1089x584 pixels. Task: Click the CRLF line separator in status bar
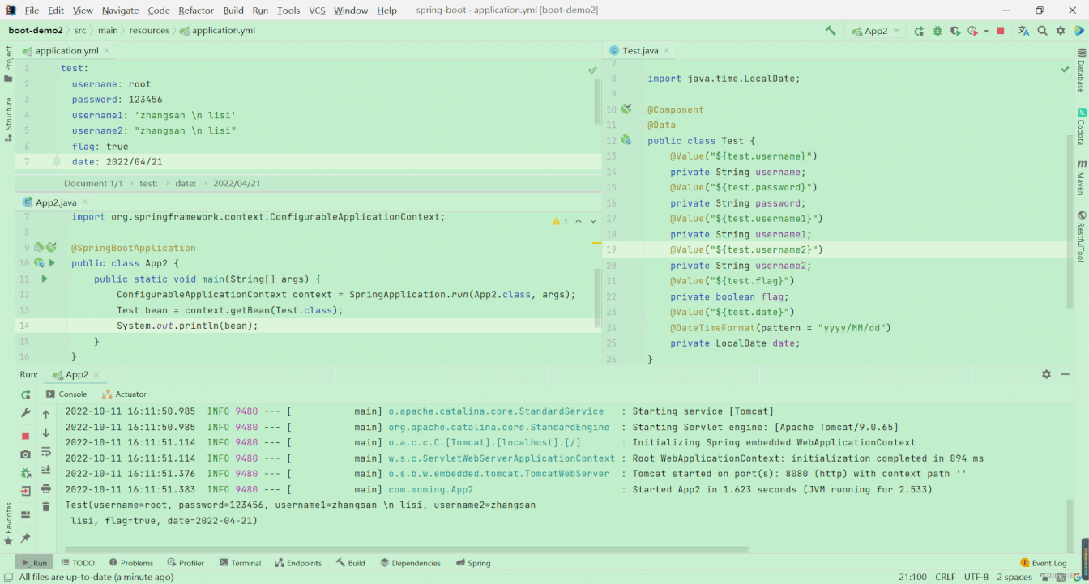946,577
